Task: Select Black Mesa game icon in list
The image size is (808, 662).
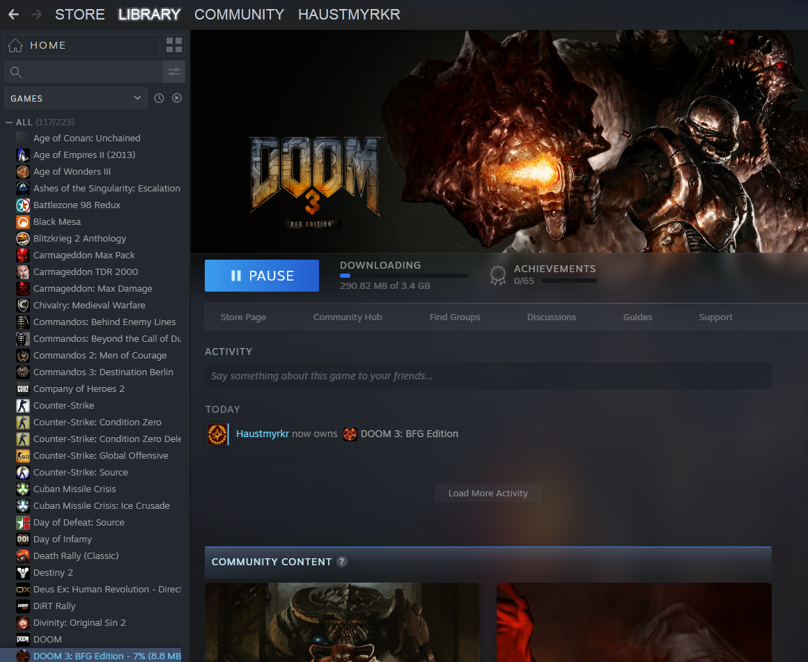Action: point(22,222)
